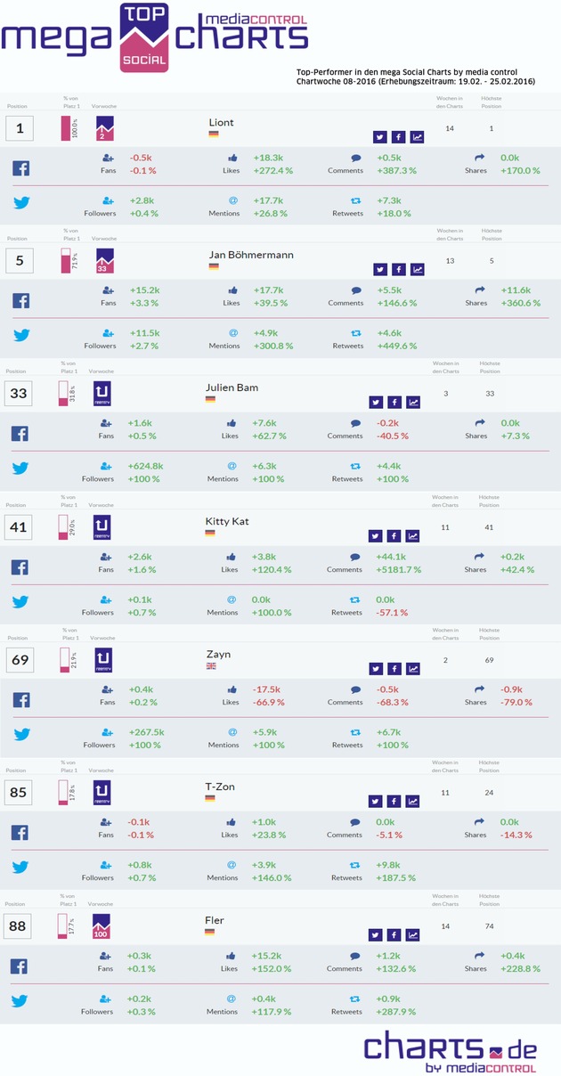The height and width of the screenshot is (1076, 561).
Task: Click Julien Bam's reentry Vorwoche badge
Action: 102,394
